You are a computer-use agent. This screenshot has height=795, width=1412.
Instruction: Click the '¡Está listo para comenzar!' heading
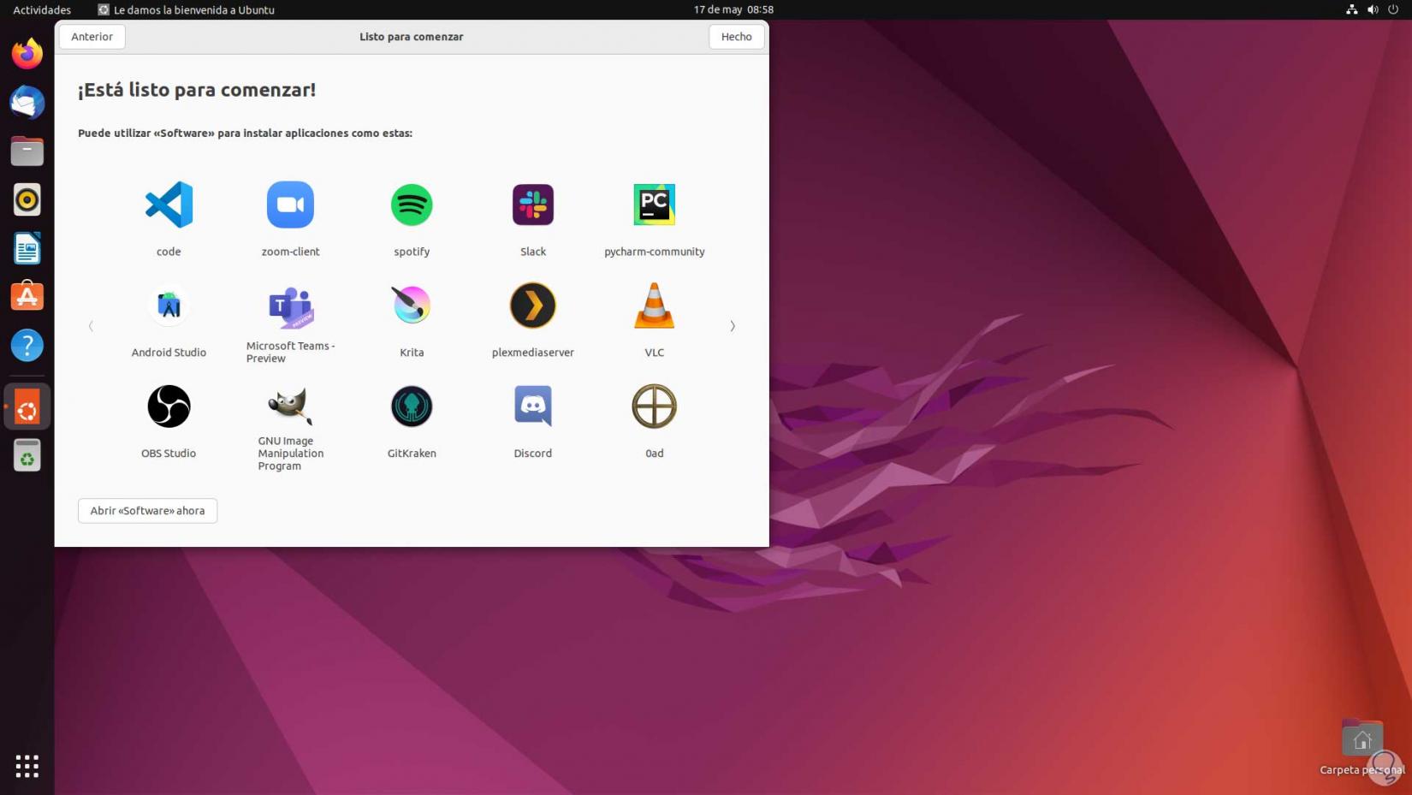[x=197, y=90]
